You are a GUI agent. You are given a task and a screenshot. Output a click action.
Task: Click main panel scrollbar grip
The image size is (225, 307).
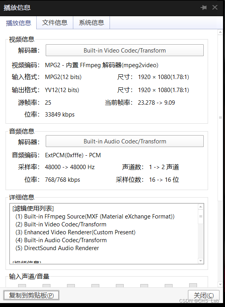tap(220, 117)
